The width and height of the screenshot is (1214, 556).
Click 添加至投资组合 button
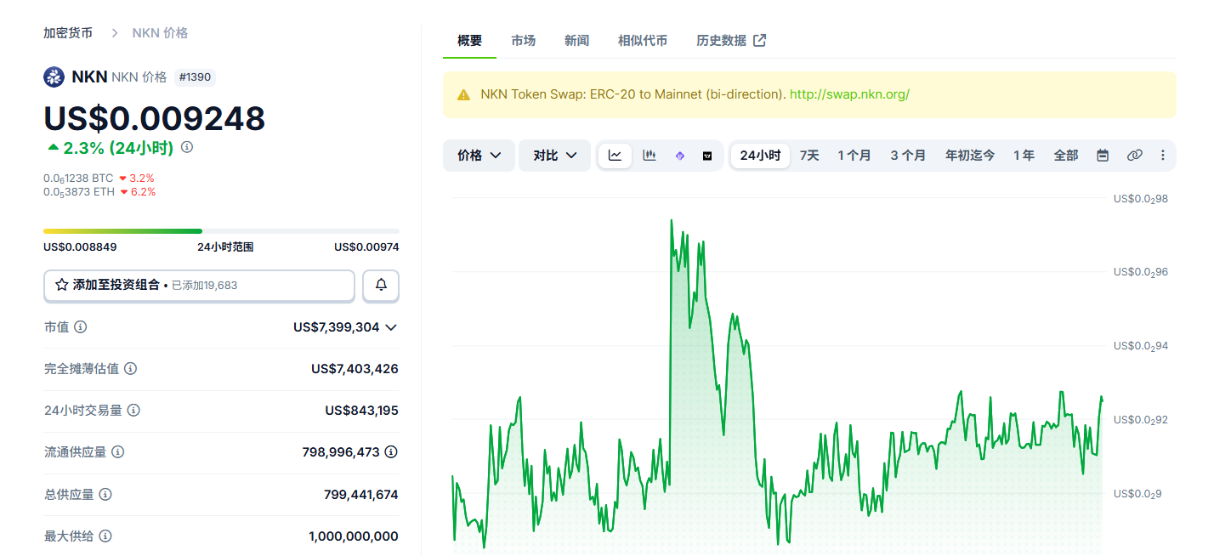pos(199,286)
